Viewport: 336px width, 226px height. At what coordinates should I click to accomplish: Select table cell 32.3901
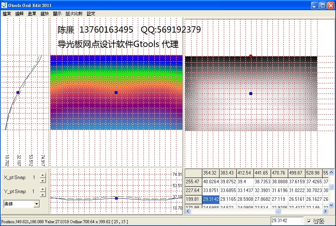(x=262, y=191)
